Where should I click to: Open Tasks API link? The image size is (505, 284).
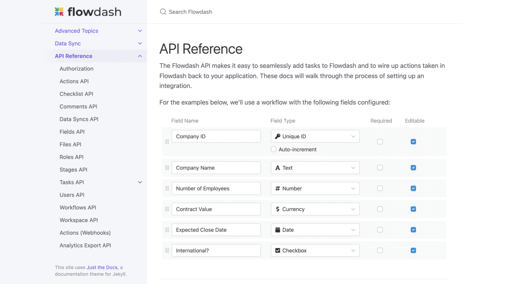tap(72, 182)
